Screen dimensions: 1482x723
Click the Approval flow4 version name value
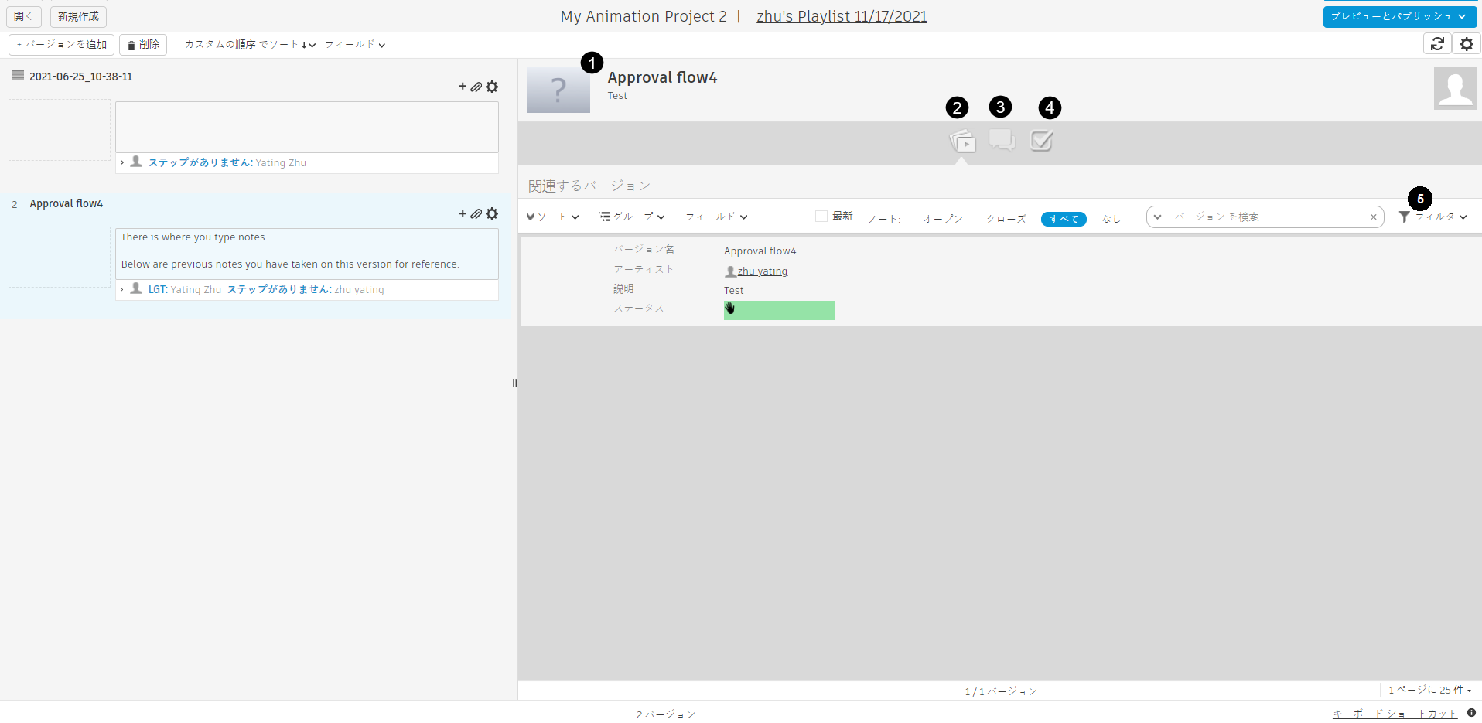pos(760,251)
